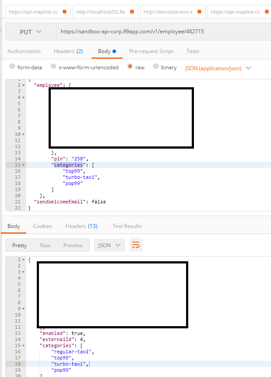Click the unsaved dot on localhost tab

click(132, 11)
